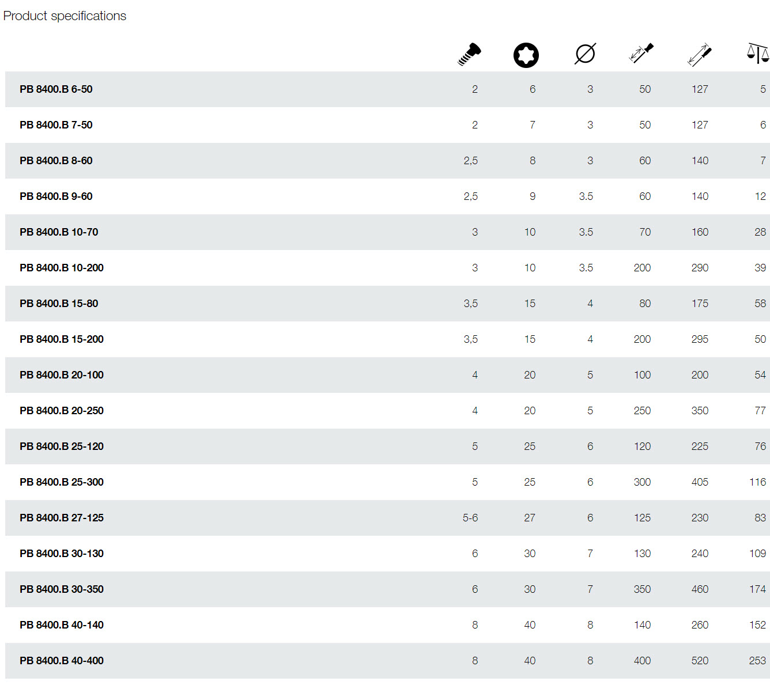Open product PB 8400.B 15-80

click(59, 304)
